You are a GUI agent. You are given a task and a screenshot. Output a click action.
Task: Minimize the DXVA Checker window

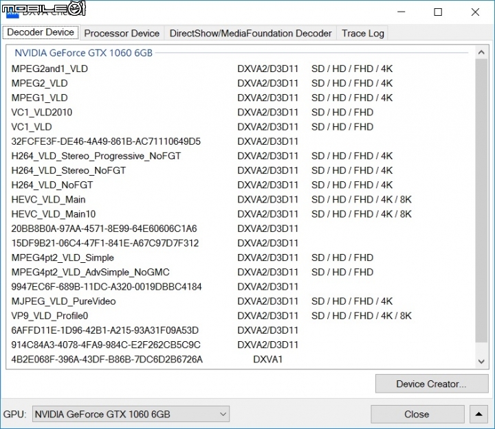[401, 12]
